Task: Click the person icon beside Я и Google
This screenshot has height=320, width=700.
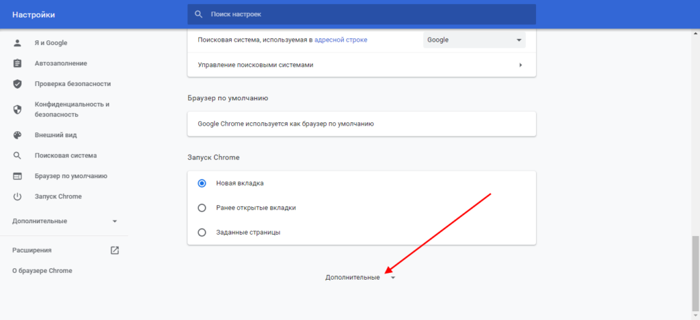Action: (x=18, y=43)
